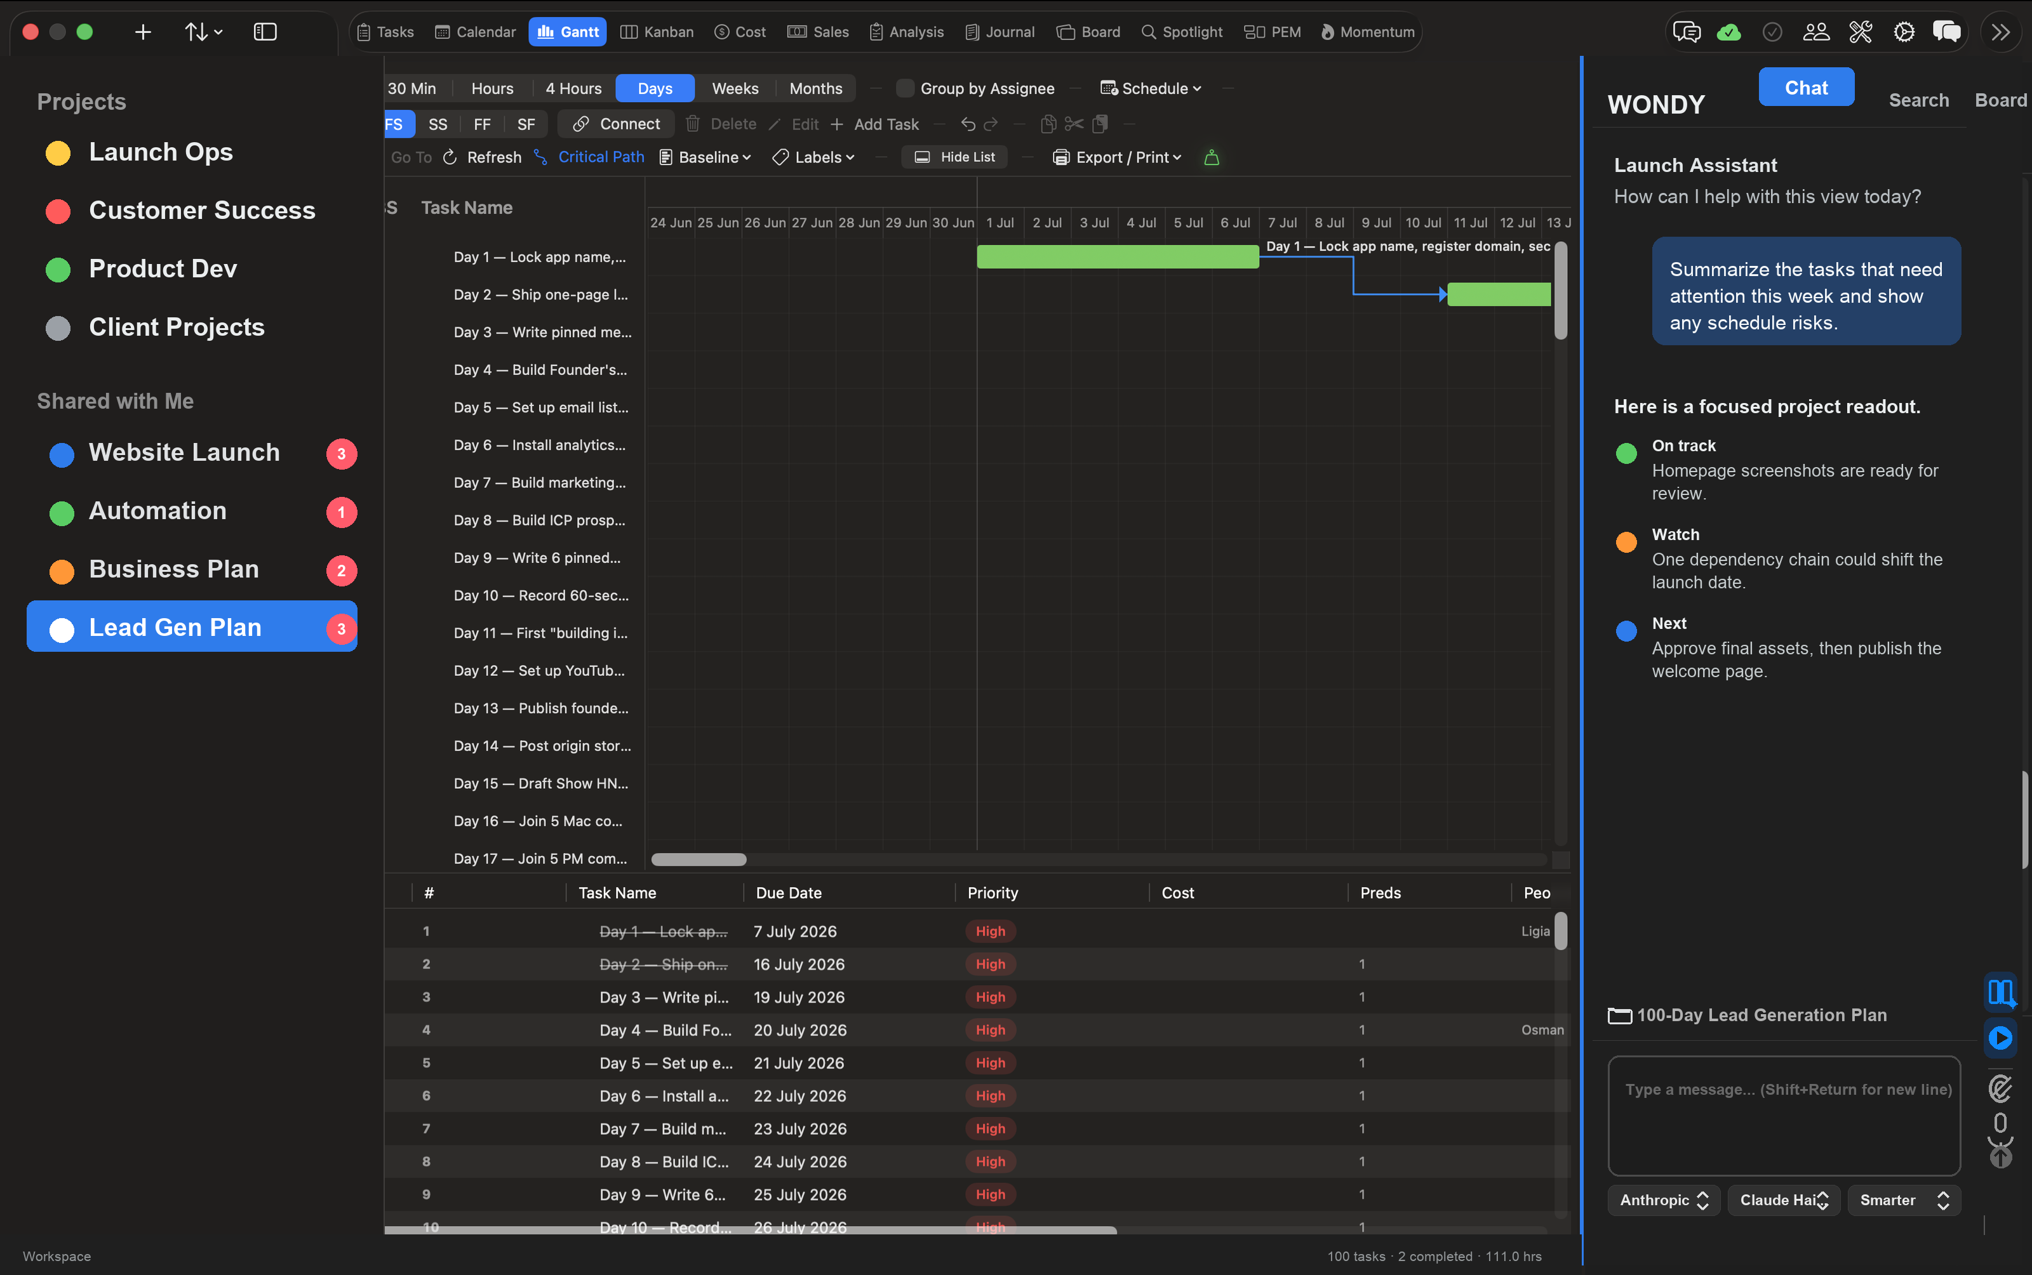
Task: Click the undo arrow icon
Action: tap(968, 124)
